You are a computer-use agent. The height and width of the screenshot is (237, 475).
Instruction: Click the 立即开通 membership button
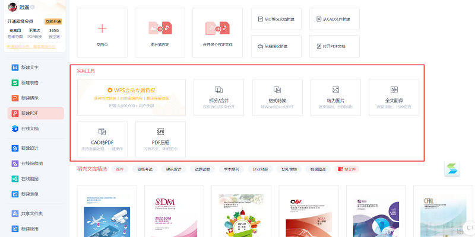click(x=53, y=21)
